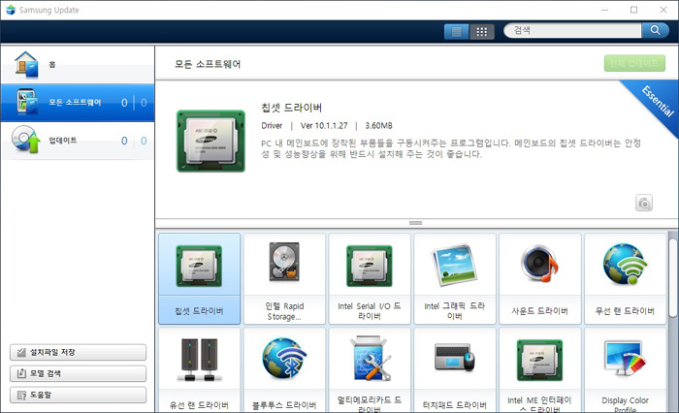Image resolution: width=679 pixels, height=413 pixels.
Task: Click the screenshot camera icon
Action: (x=644, y=203)
